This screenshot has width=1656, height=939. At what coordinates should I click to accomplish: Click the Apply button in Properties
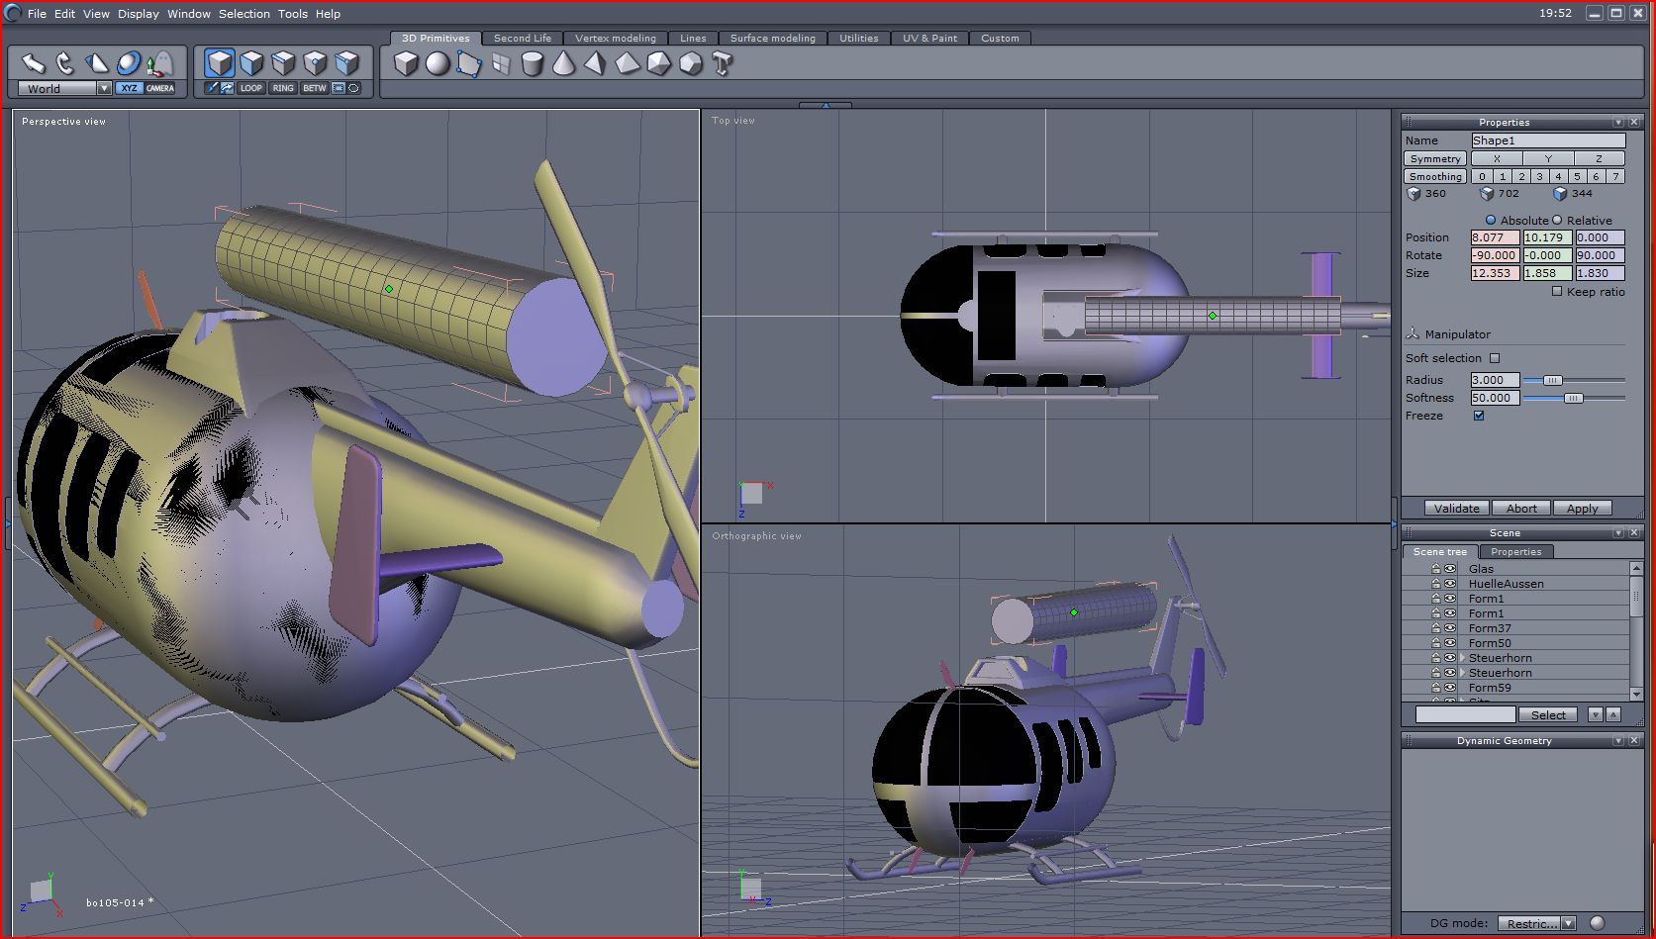click(x=1582, y=509)
